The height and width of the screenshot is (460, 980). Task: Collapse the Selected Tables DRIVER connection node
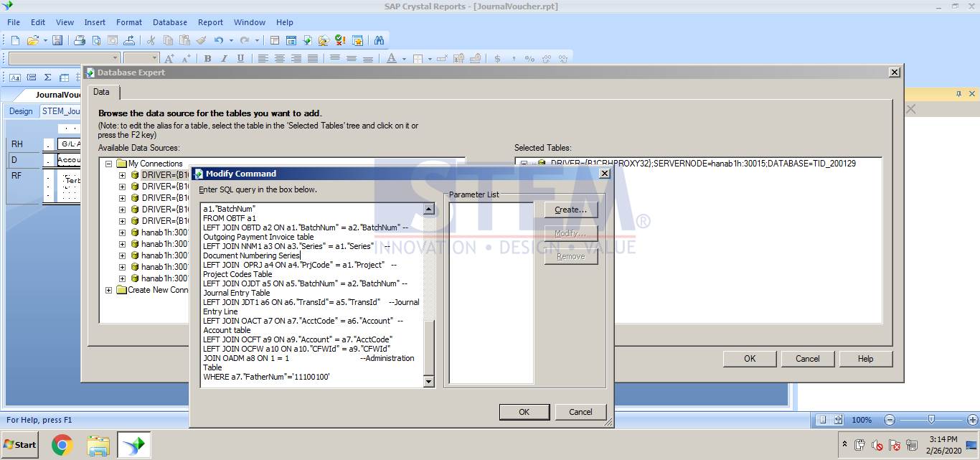pos(524,164)
